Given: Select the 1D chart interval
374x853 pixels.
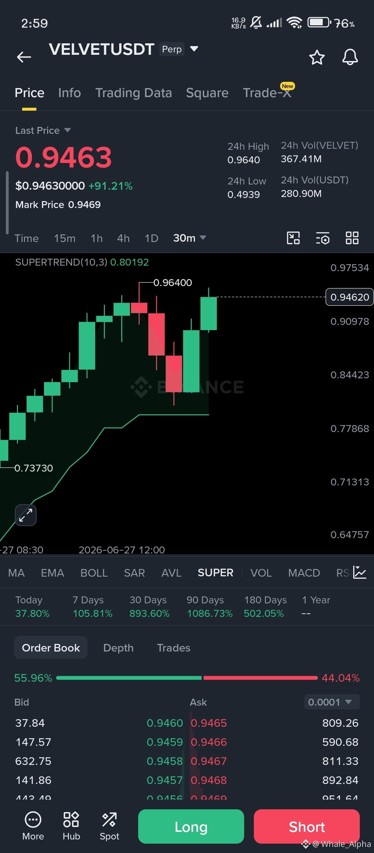Looking at the screenshot, I should click(x=151, y=238).
